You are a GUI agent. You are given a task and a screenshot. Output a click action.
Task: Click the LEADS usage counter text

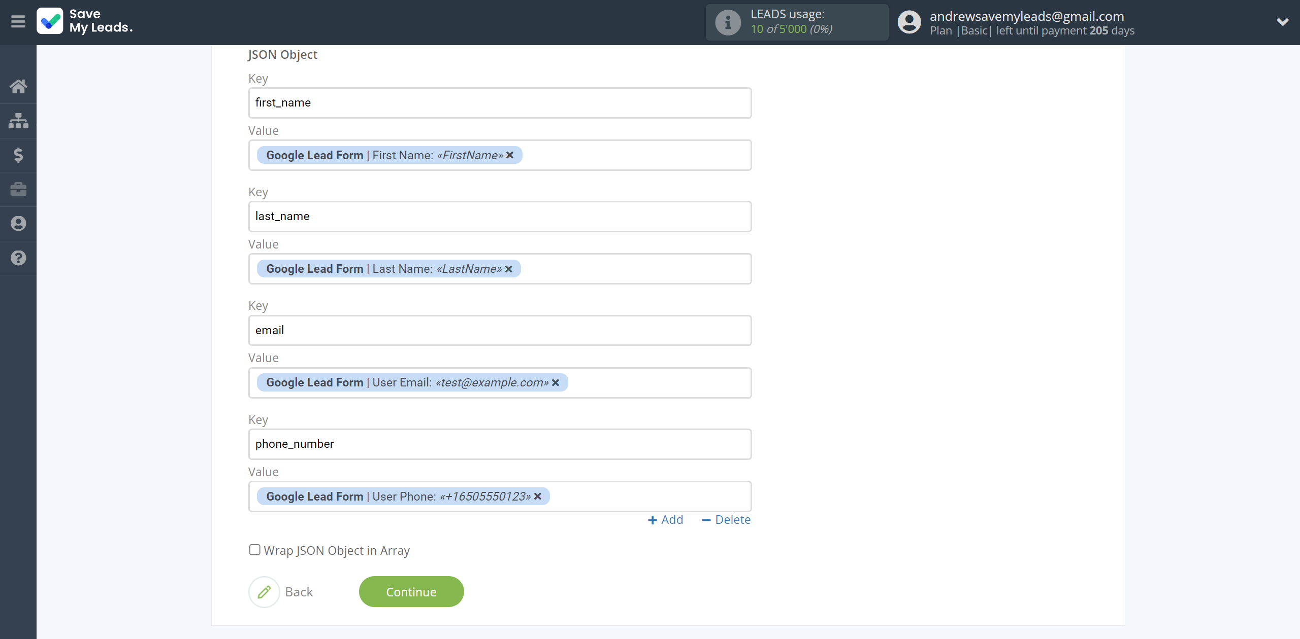click(792, 29)
